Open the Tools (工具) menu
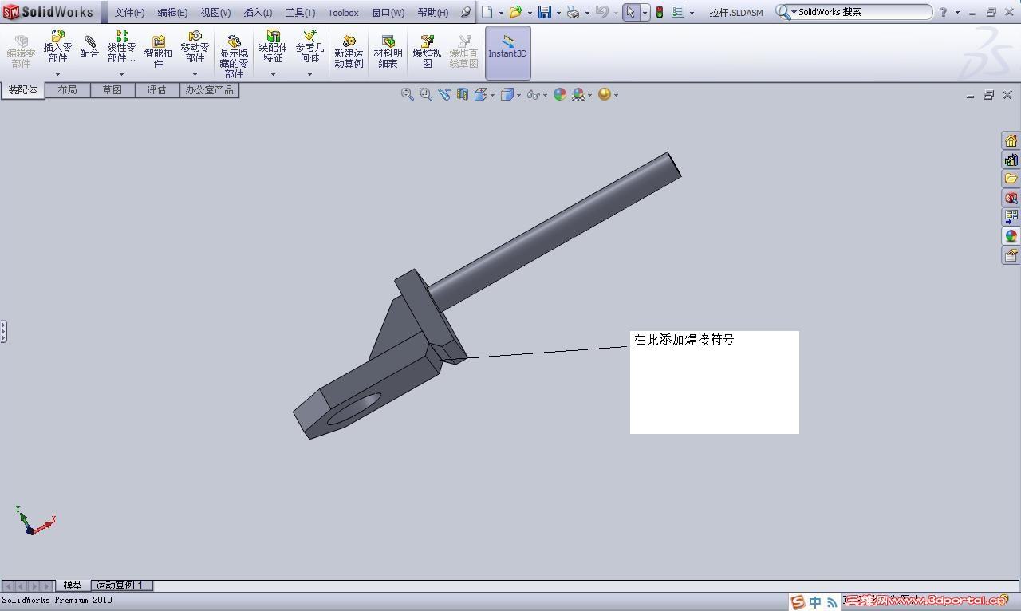This screenshot has height=611, width=1021. pyautogui.click(x=300, y=12)
